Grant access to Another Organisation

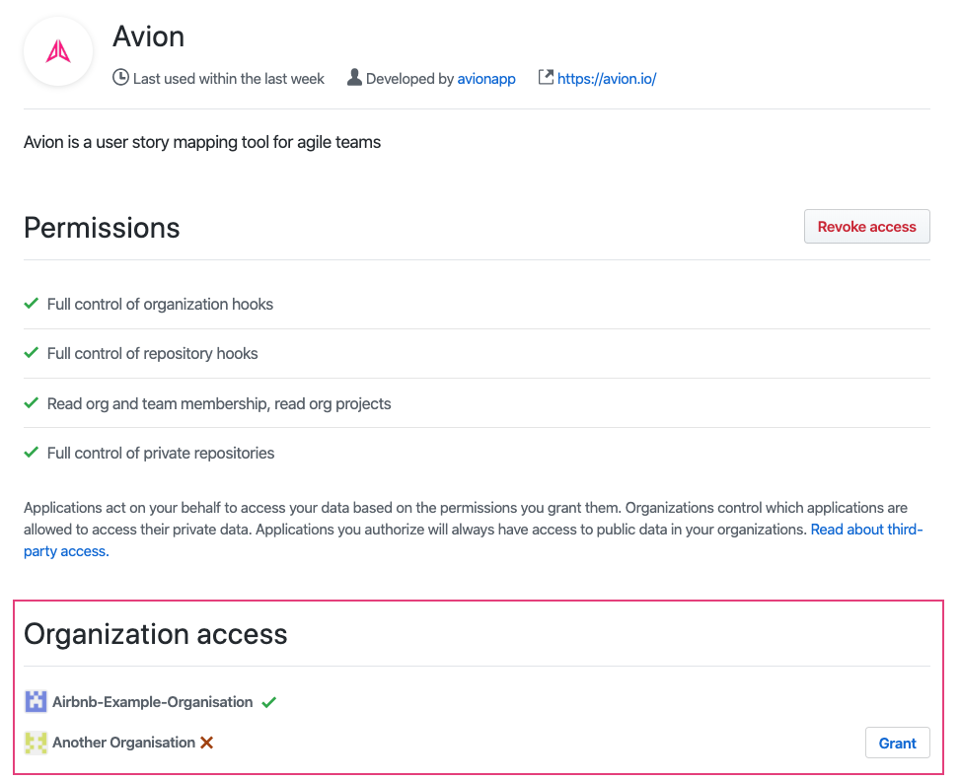[898, 744]
